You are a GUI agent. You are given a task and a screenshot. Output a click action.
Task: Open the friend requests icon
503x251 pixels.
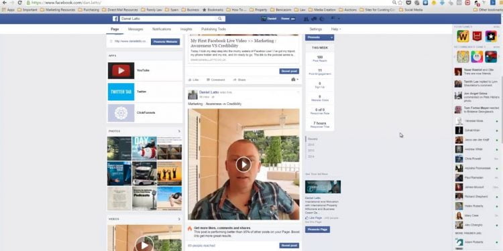pos(306,19)
